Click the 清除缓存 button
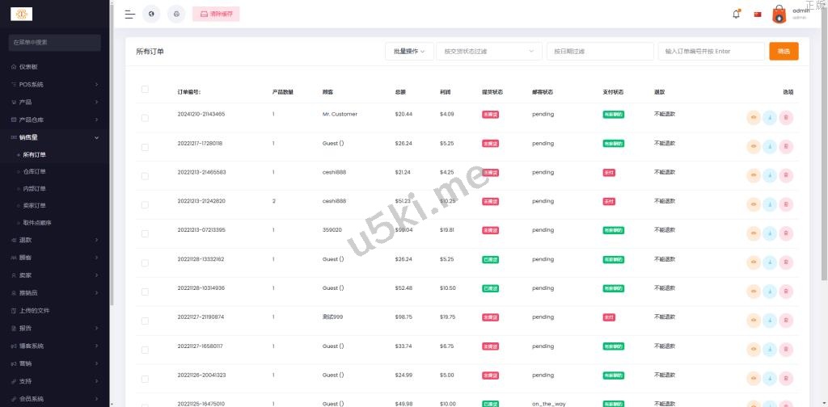The height and width of the screenshot is (407, 828). (x=216, y=14)
